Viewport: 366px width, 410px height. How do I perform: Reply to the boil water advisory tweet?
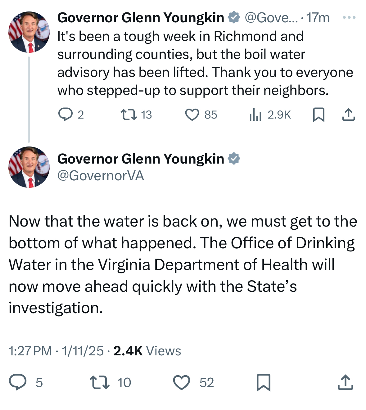point(65,115)
